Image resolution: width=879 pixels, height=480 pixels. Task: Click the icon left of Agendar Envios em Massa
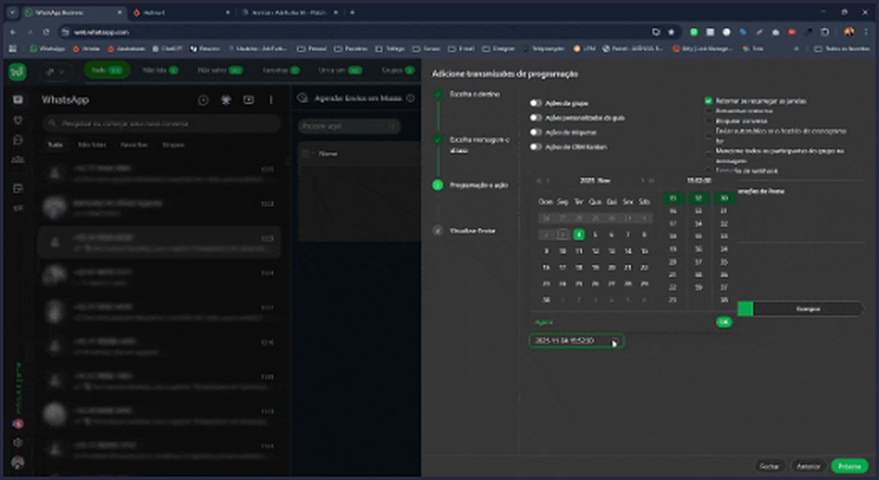point(303,98)
